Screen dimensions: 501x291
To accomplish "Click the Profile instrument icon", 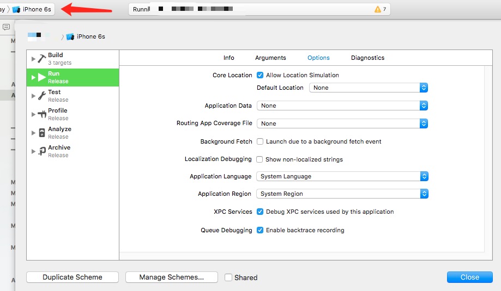I will coord(42,114).
